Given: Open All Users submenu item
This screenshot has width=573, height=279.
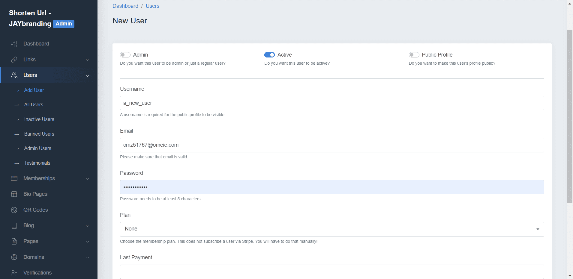Looking at the screenshot, I should (x=34, y=104).
